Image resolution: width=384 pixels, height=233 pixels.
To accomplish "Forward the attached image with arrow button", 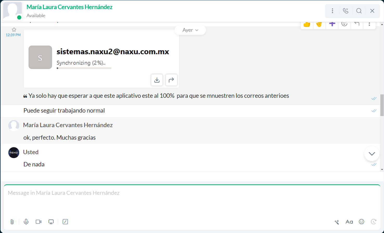I will (x=171, y=80).
